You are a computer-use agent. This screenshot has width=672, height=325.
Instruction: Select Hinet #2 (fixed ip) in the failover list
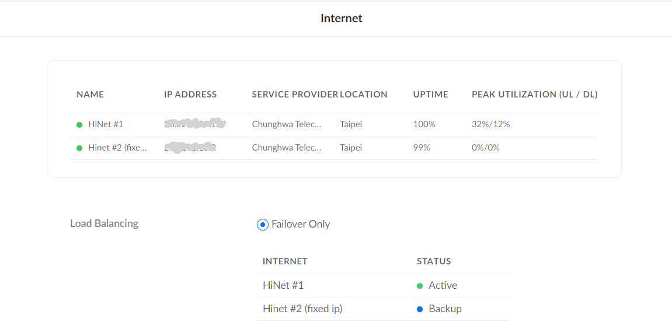[302, 309]
